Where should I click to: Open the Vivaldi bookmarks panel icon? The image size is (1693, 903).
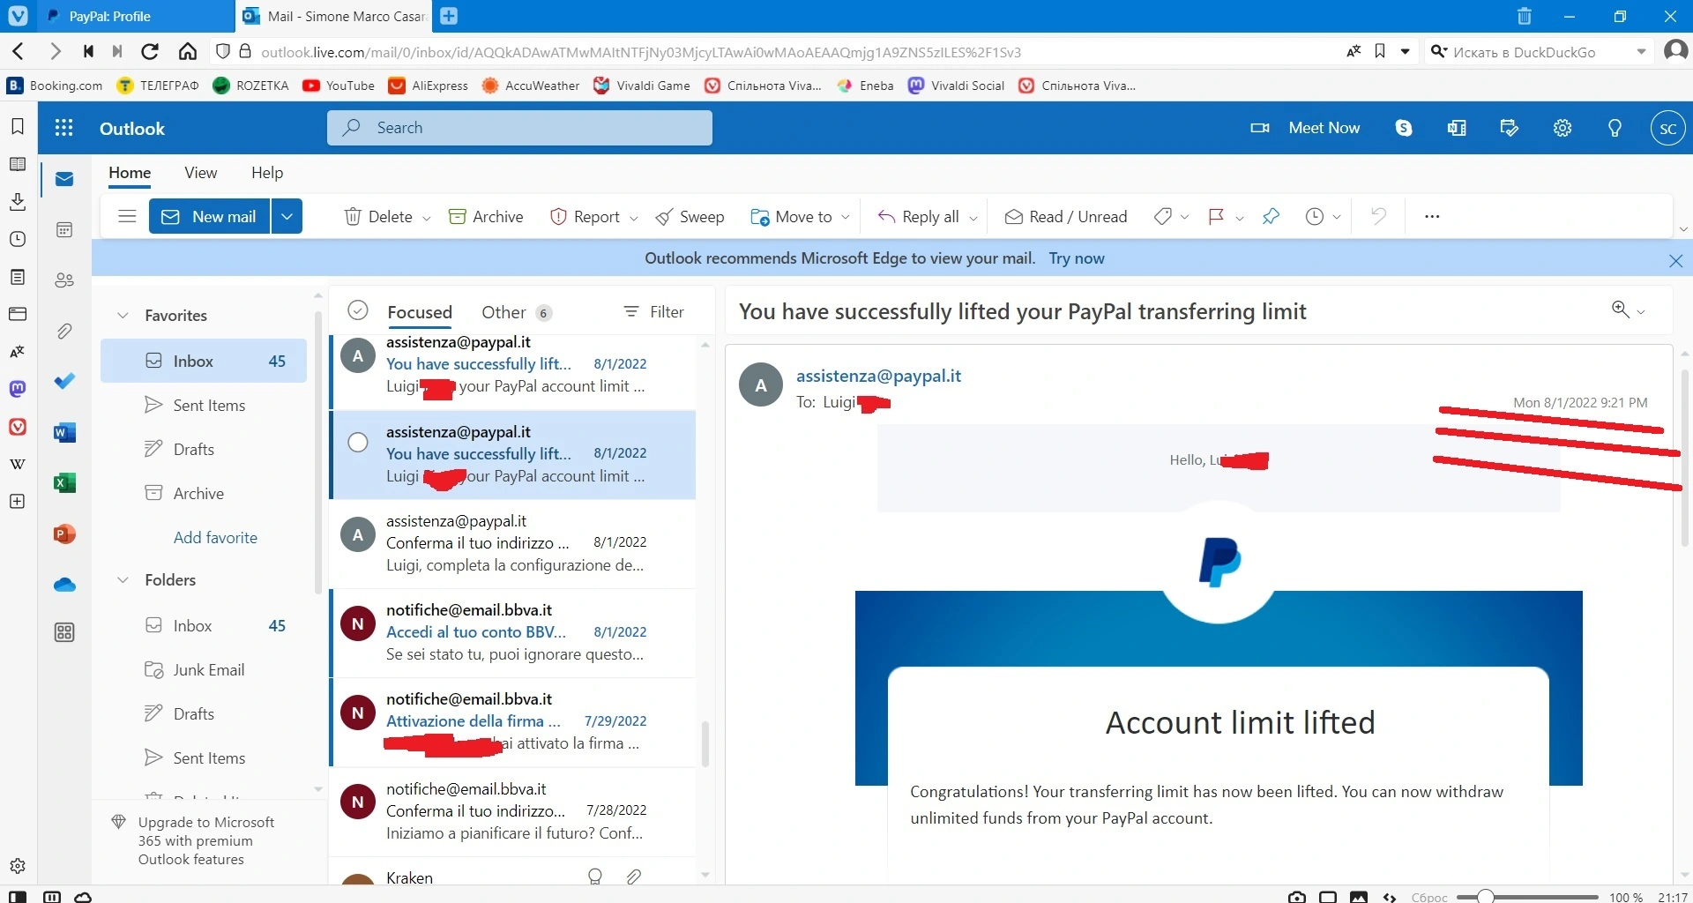click(x=17, y=126)
